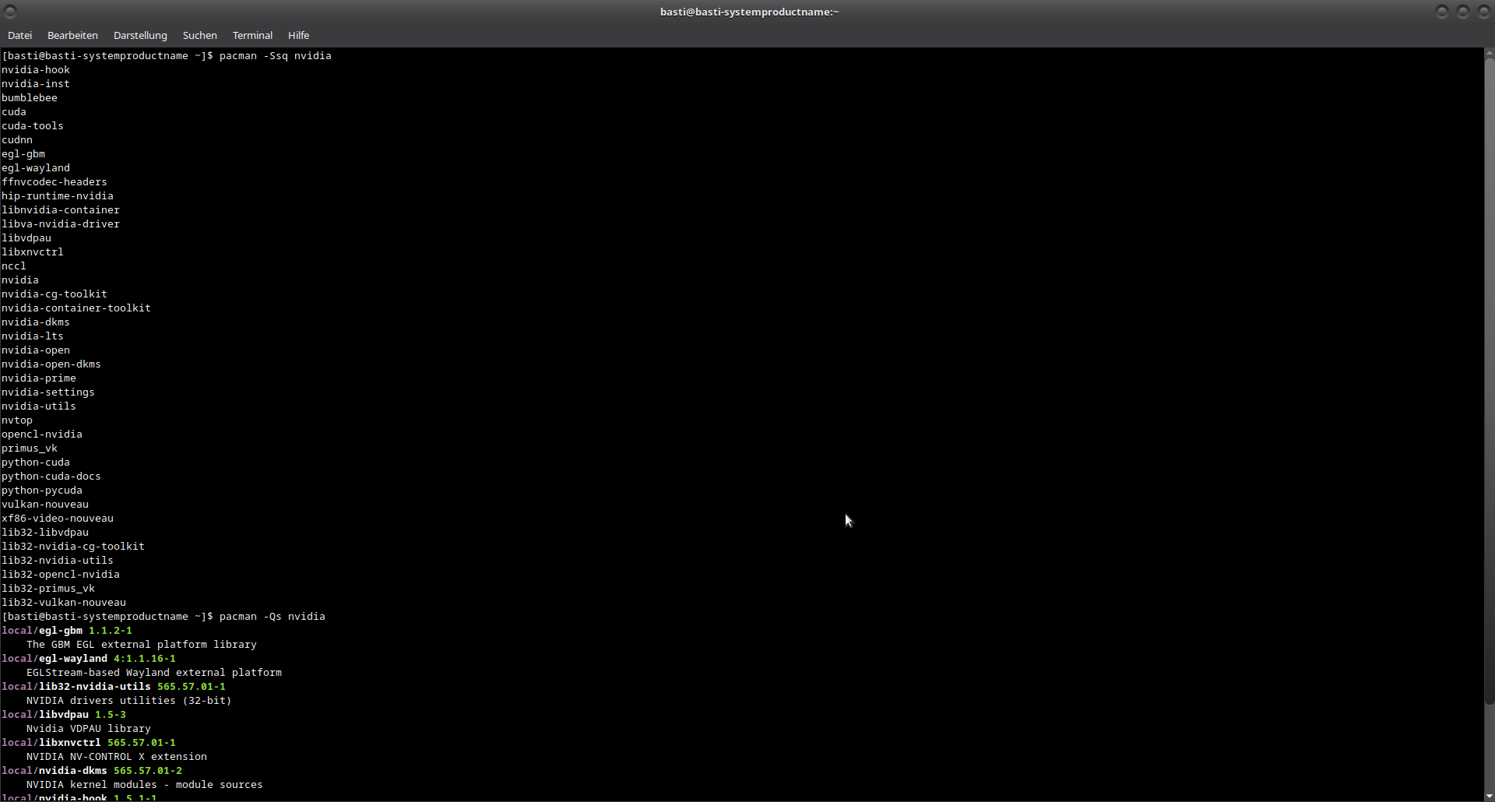Click the 'egl-wayland' entry in the first list
This screenshot has width=1495, height=802.
pyautogui.click(x=36, y=168)
